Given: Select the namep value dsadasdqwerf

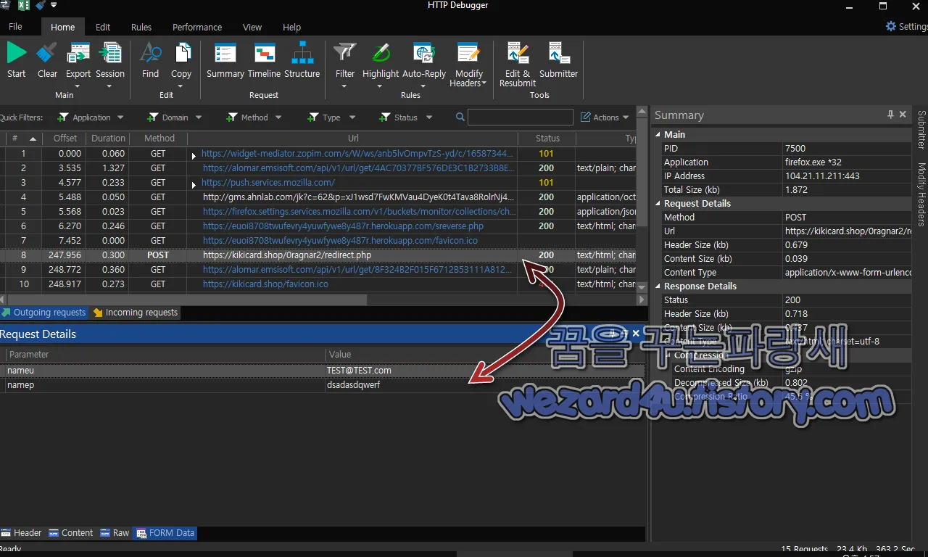Looking at the screenshot, I should tap(353, 385).
